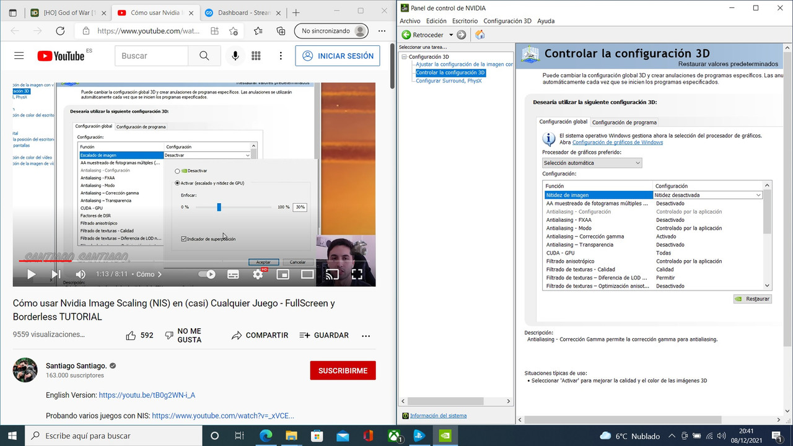Open Microsoft Store taskbar icon

click(x=317, y=435)
